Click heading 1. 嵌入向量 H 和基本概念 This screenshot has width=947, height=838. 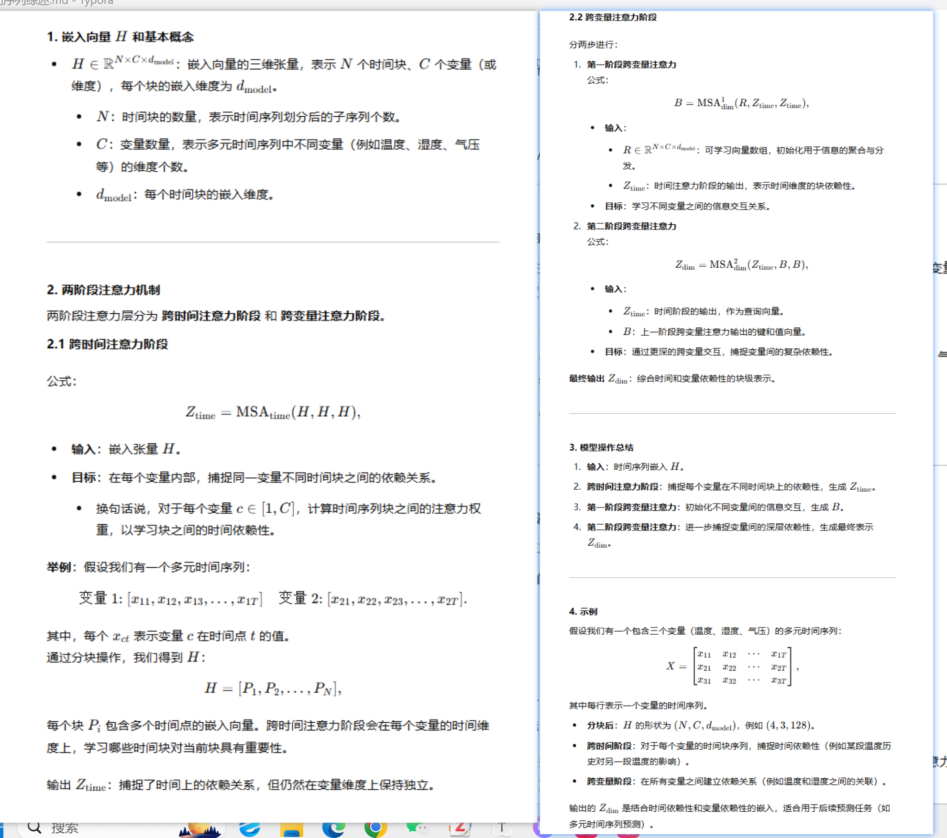click(120, 37)
